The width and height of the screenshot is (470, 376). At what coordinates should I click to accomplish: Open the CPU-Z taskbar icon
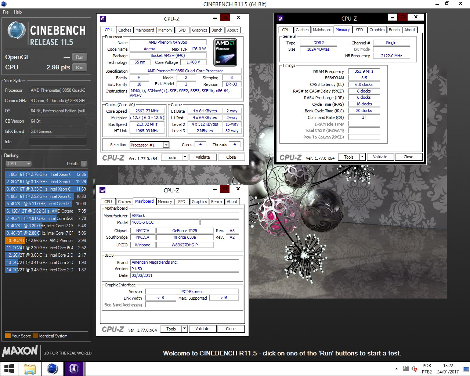click(73, 369)
